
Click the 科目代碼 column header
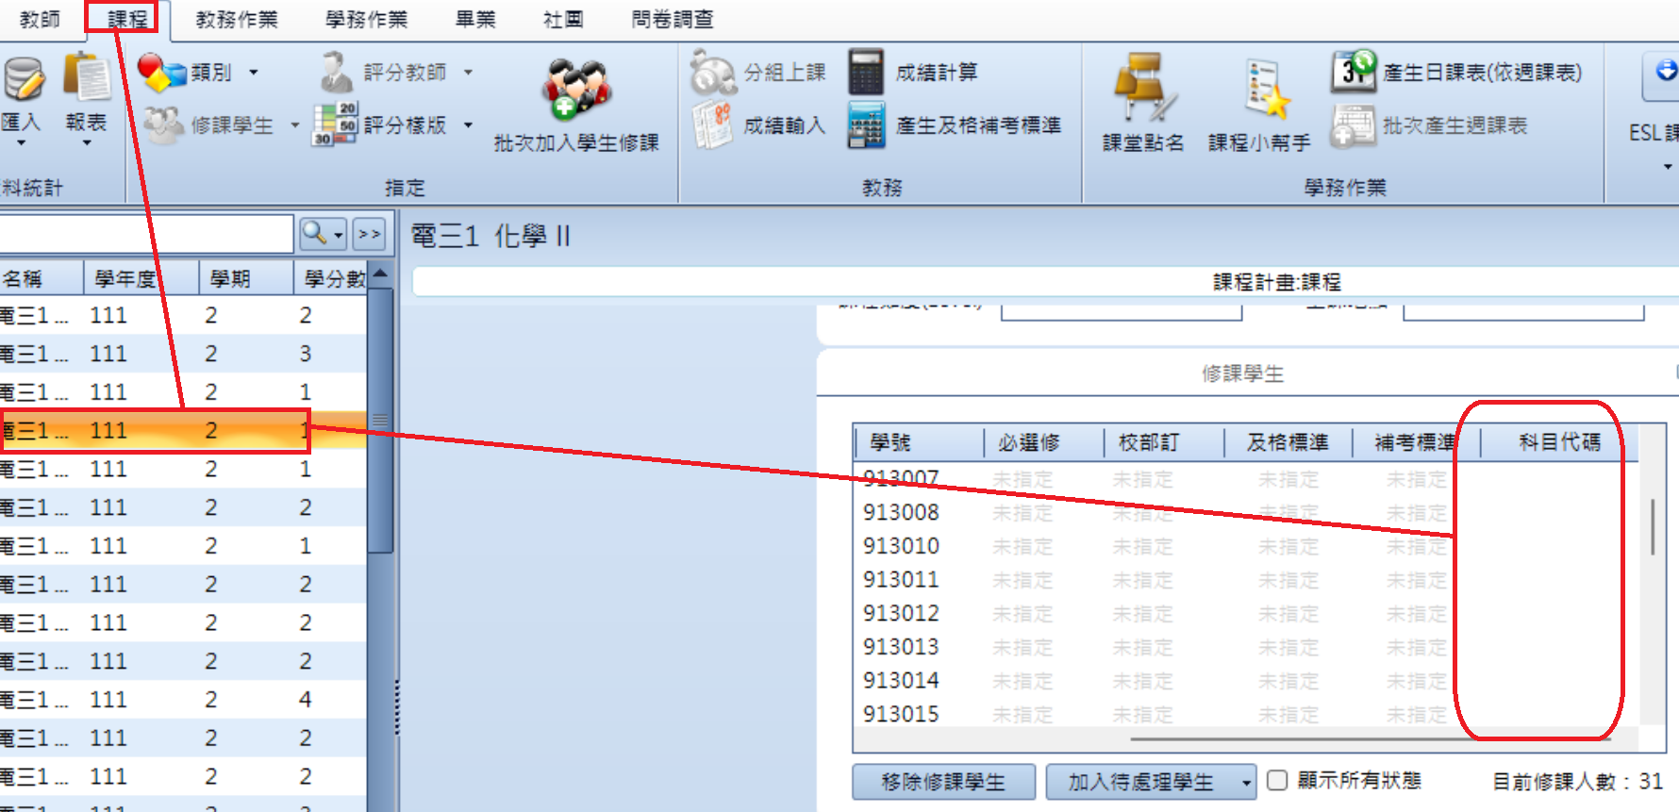click(1559, 441)
